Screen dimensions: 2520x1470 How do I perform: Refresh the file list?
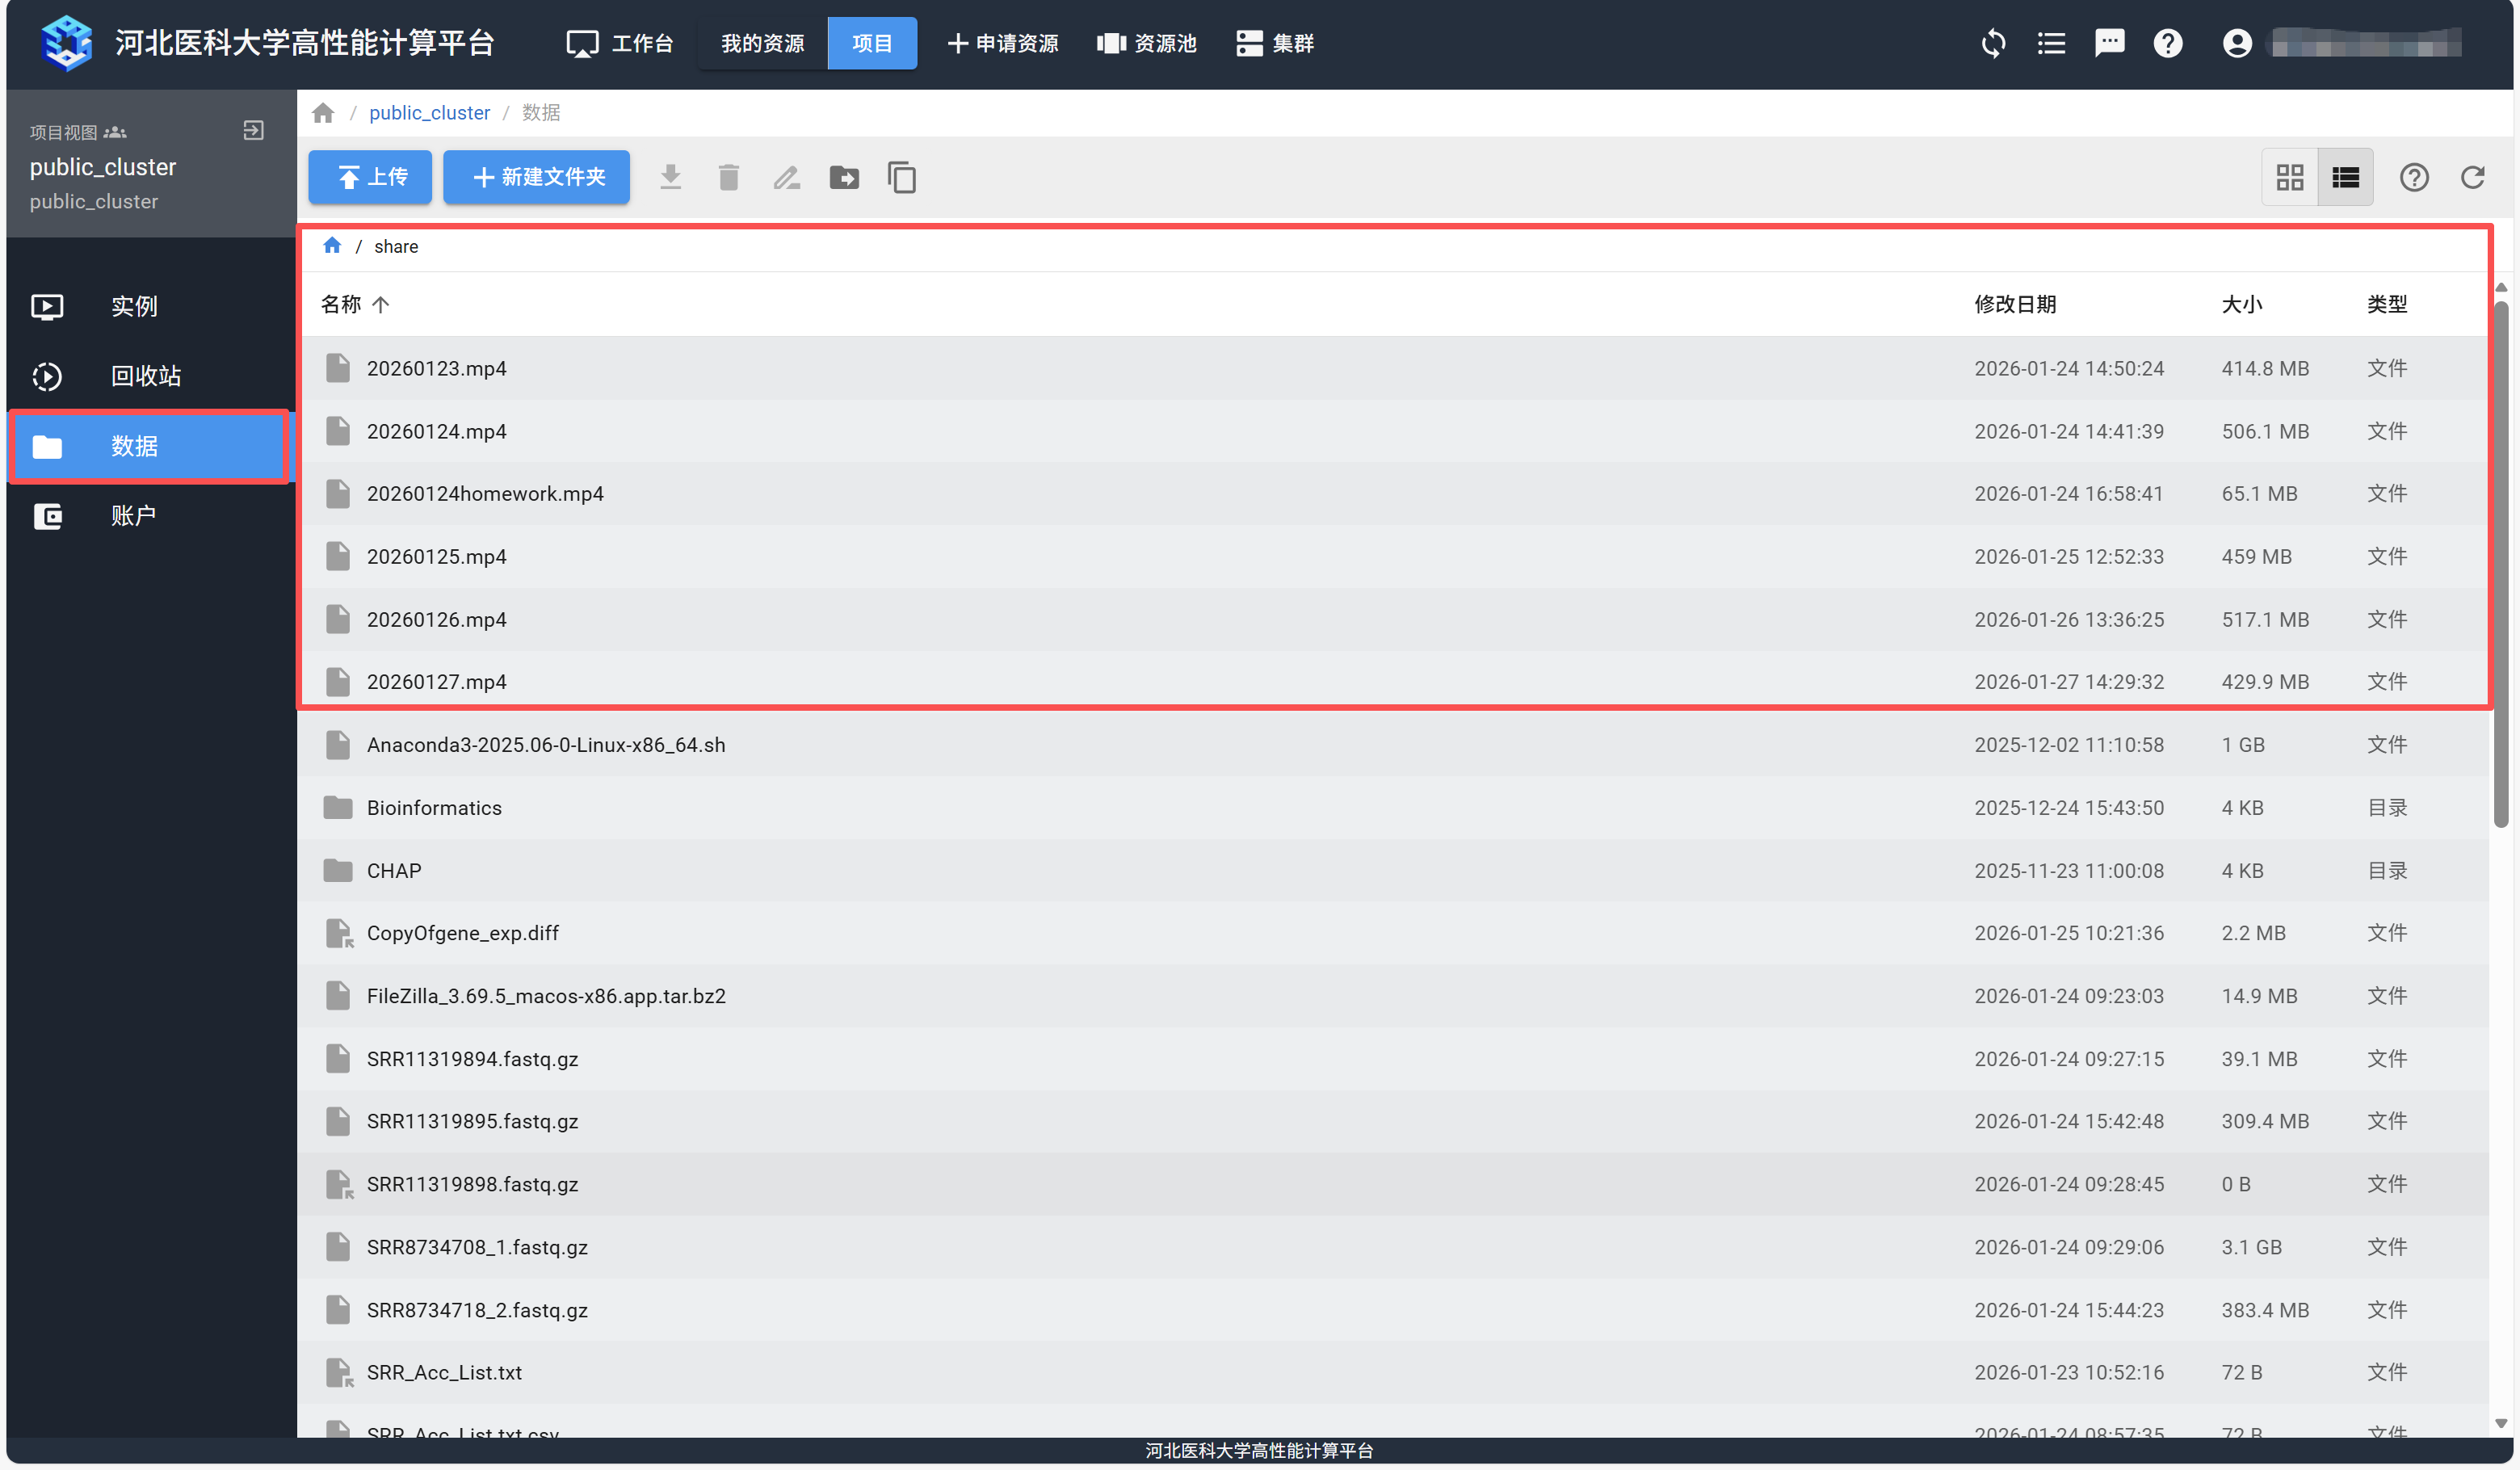coord(2472,178)
